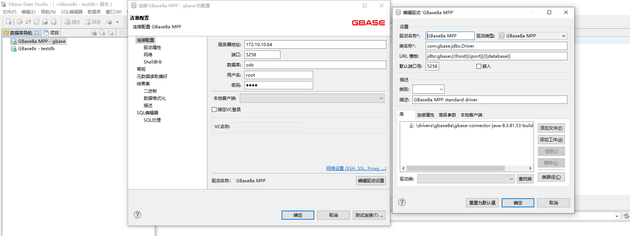630x236 pixels.
Task: Click the 添加文件(F) button
Action: 551,128
